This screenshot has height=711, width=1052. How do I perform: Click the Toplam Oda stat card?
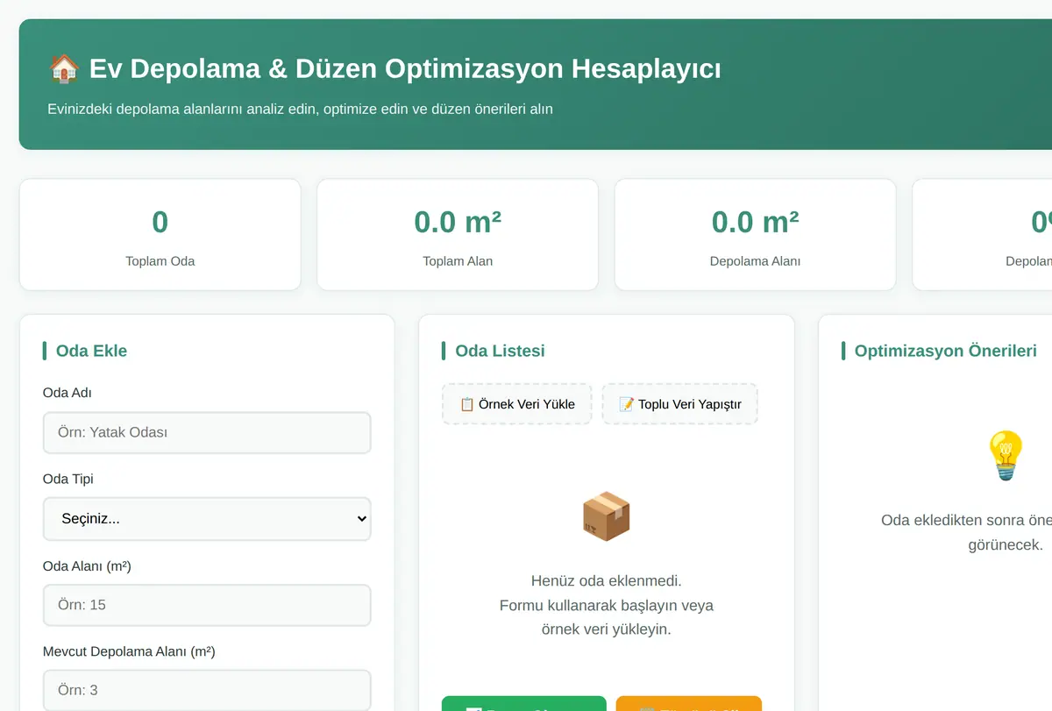click(x=160, y=235)
